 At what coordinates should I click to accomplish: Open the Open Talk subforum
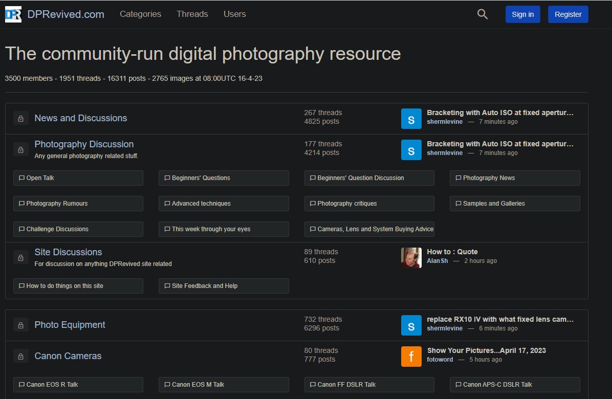[x=78, y=178]
